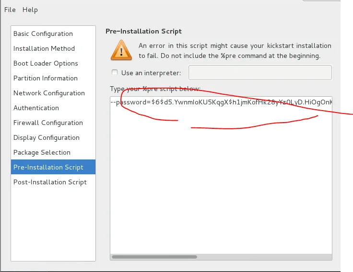This screenshot has width=353, height=272.
Task: Open the Help menu
Action: [x=30, y=10]
